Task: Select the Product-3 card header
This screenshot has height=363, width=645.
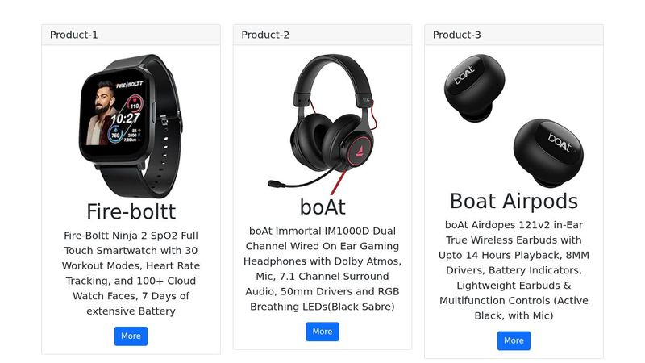Action: tap(514, 35)
